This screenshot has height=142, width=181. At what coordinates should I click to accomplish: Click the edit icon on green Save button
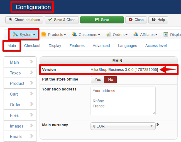coord(97,20)
